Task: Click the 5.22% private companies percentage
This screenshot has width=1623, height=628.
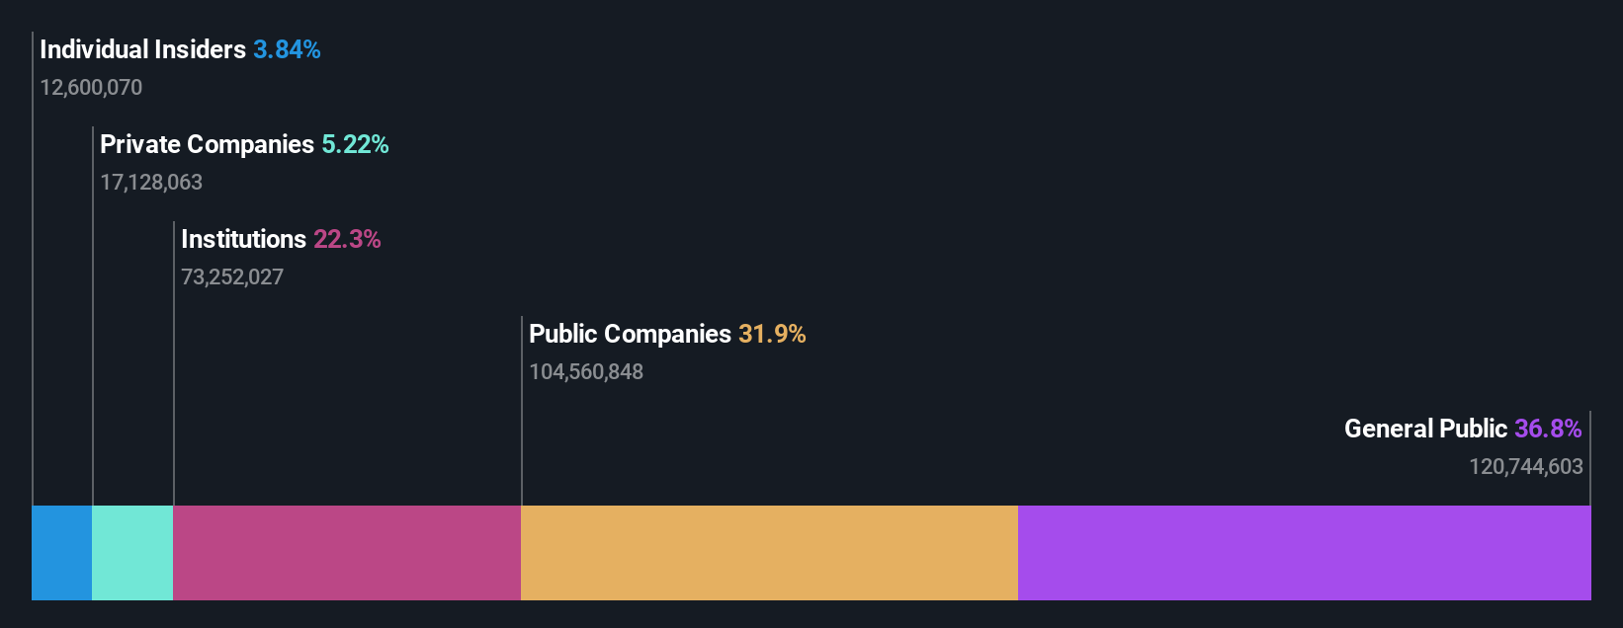Action: [355, 144]
